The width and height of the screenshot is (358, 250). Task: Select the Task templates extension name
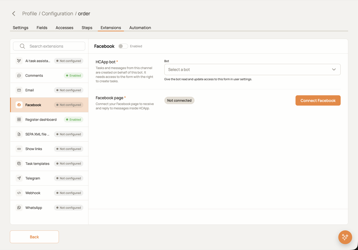pos(37,164)
